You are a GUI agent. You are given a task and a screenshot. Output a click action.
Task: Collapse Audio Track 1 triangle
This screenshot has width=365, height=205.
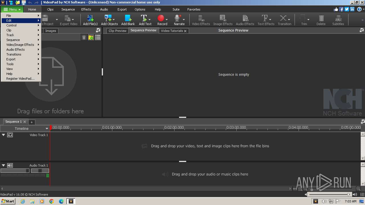coord(3,165)
